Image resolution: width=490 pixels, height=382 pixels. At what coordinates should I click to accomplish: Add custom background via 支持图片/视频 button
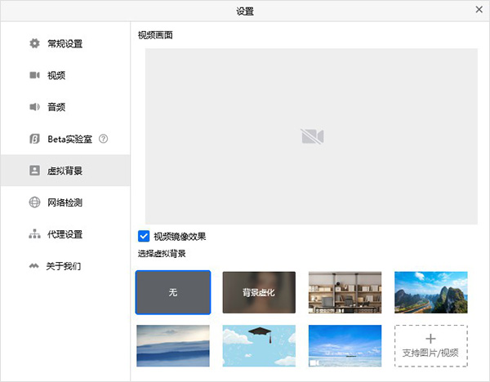tap(431, 345)
